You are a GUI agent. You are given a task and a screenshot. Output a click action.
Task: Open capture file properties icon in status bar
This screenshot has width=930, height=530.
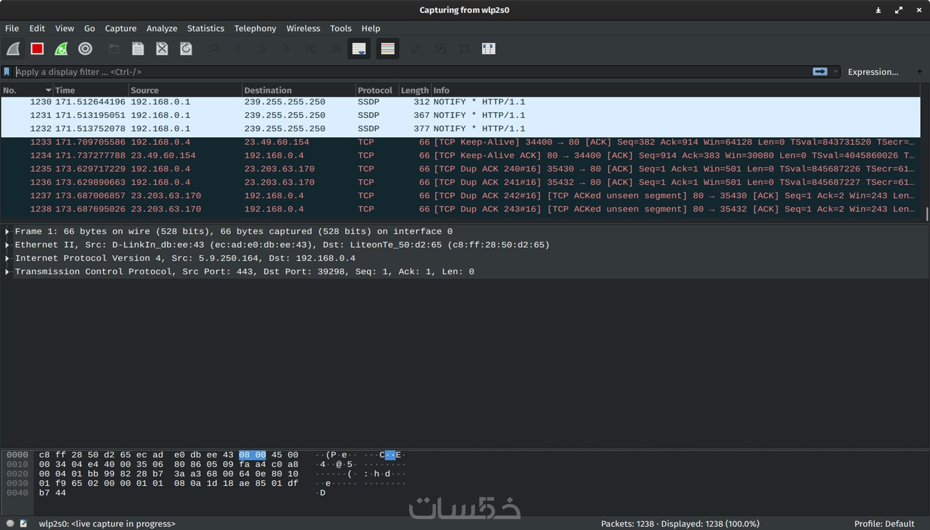[24, 523]
